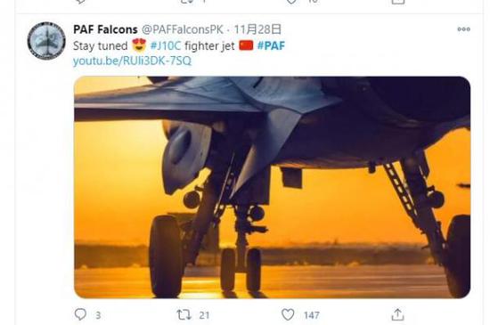This screenshot has width=490, height=325.
Task: Like the tweet with the heart icon
Action: 288,314
